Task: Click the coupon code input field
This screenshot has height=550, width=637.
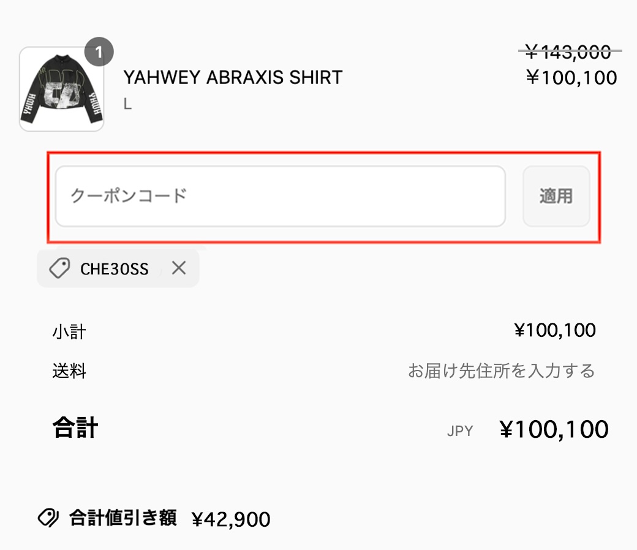Action: click(280, 196)
